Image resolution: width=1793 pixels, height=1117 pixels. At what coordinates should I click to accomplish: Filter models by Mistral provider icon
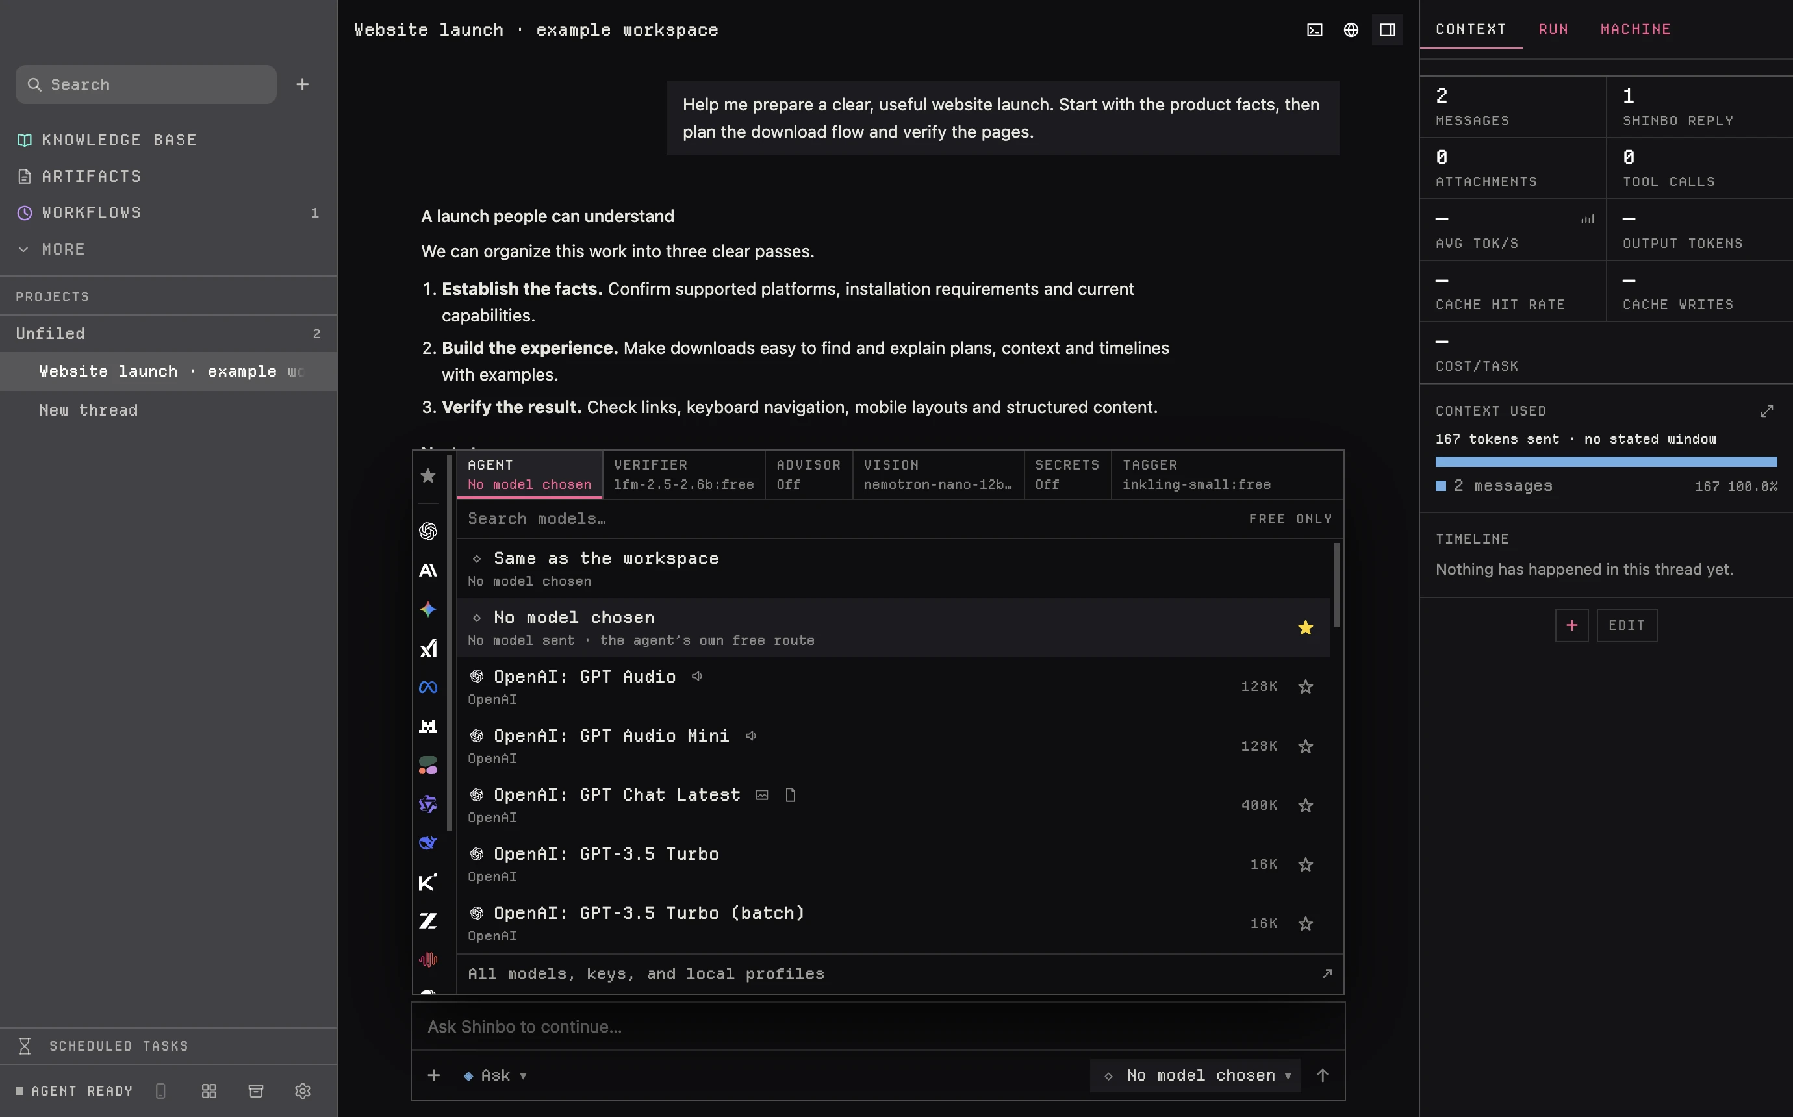pyautogui.click(x=427, y=726)
